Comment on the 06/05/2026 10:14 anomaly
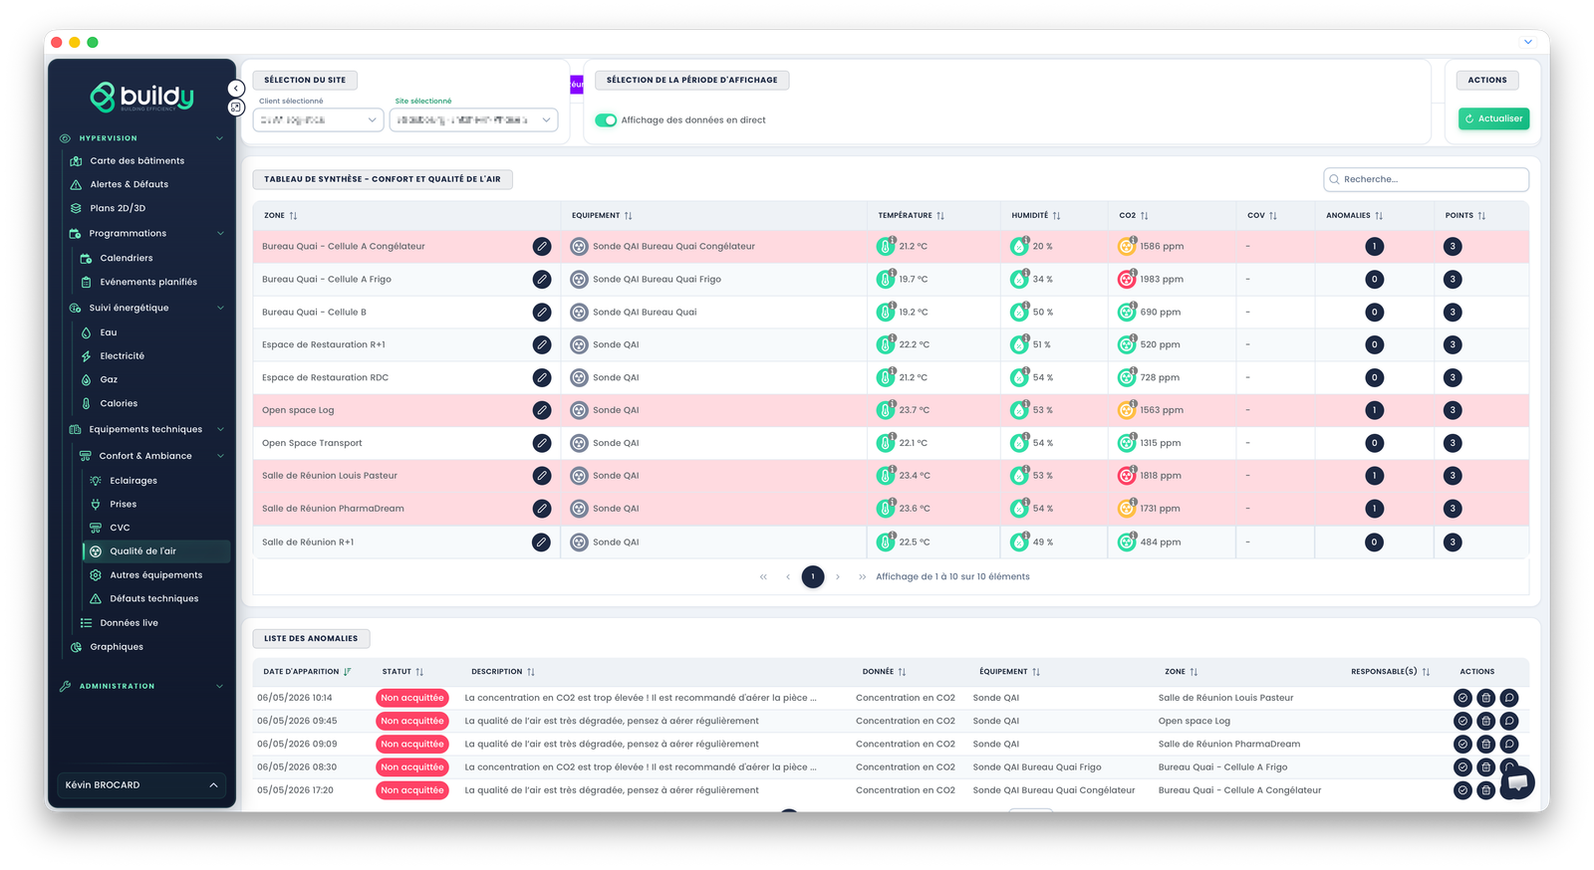This screenshot has height=870, width=1594. click(x=1509, y=698)
